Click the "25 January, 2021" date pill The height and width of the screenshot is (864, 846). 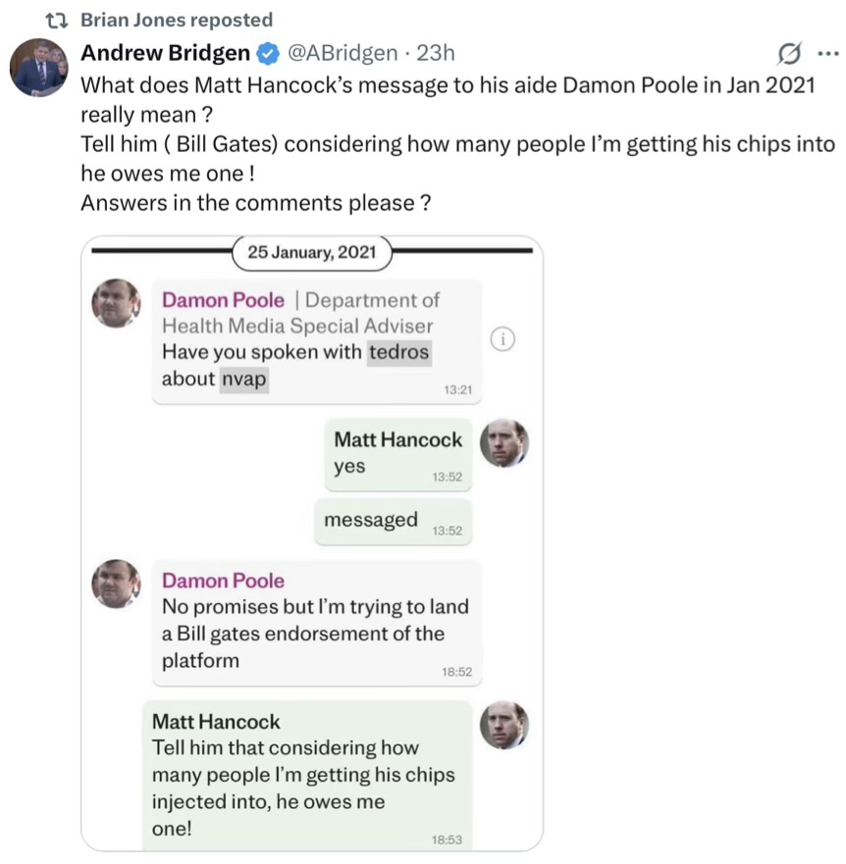pos(312,252)
